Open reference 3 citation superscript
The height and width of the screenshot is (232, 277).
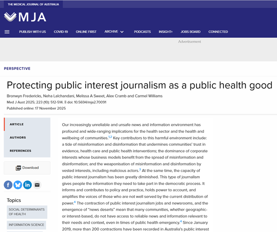coord(140,169)
